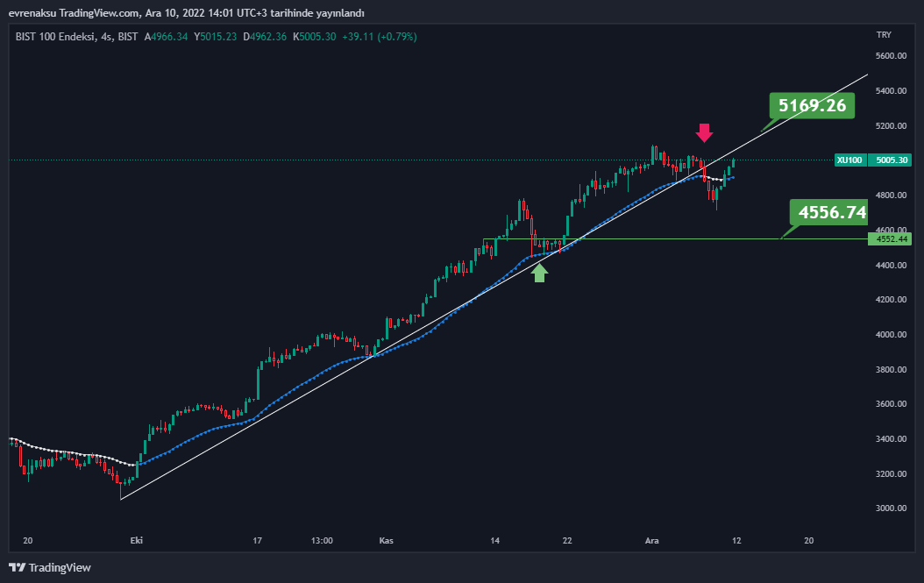Click the green 4556.74 price callout
Viewport: 924px width, 583px height.
click(829, 212)
